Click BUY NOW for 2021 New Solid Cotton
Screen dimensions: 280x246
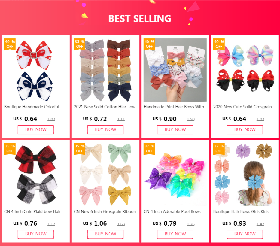105,129
